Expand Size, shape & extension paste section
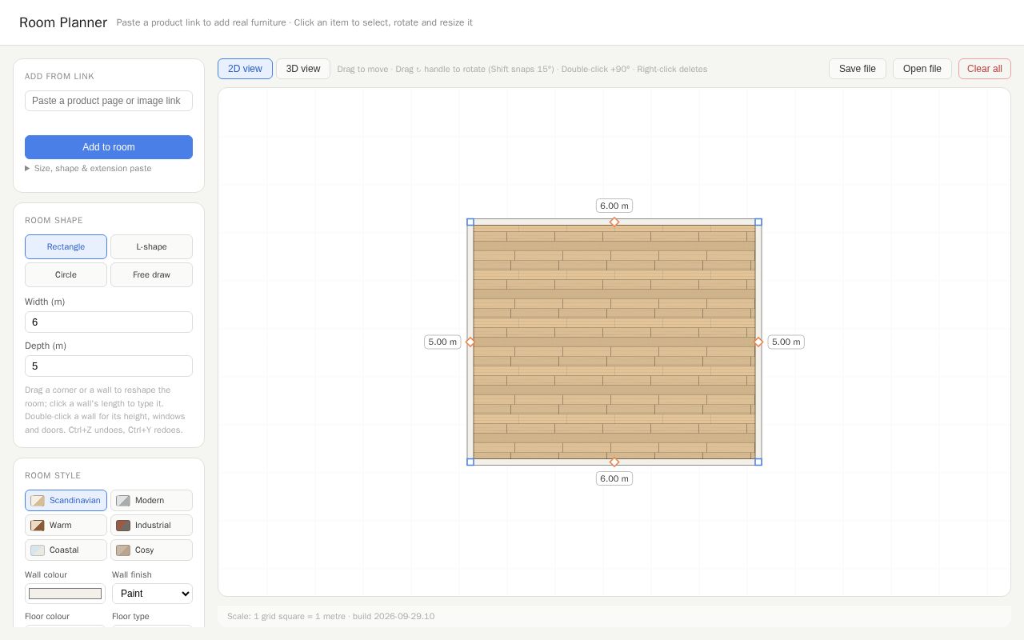 tap(88, 169)
